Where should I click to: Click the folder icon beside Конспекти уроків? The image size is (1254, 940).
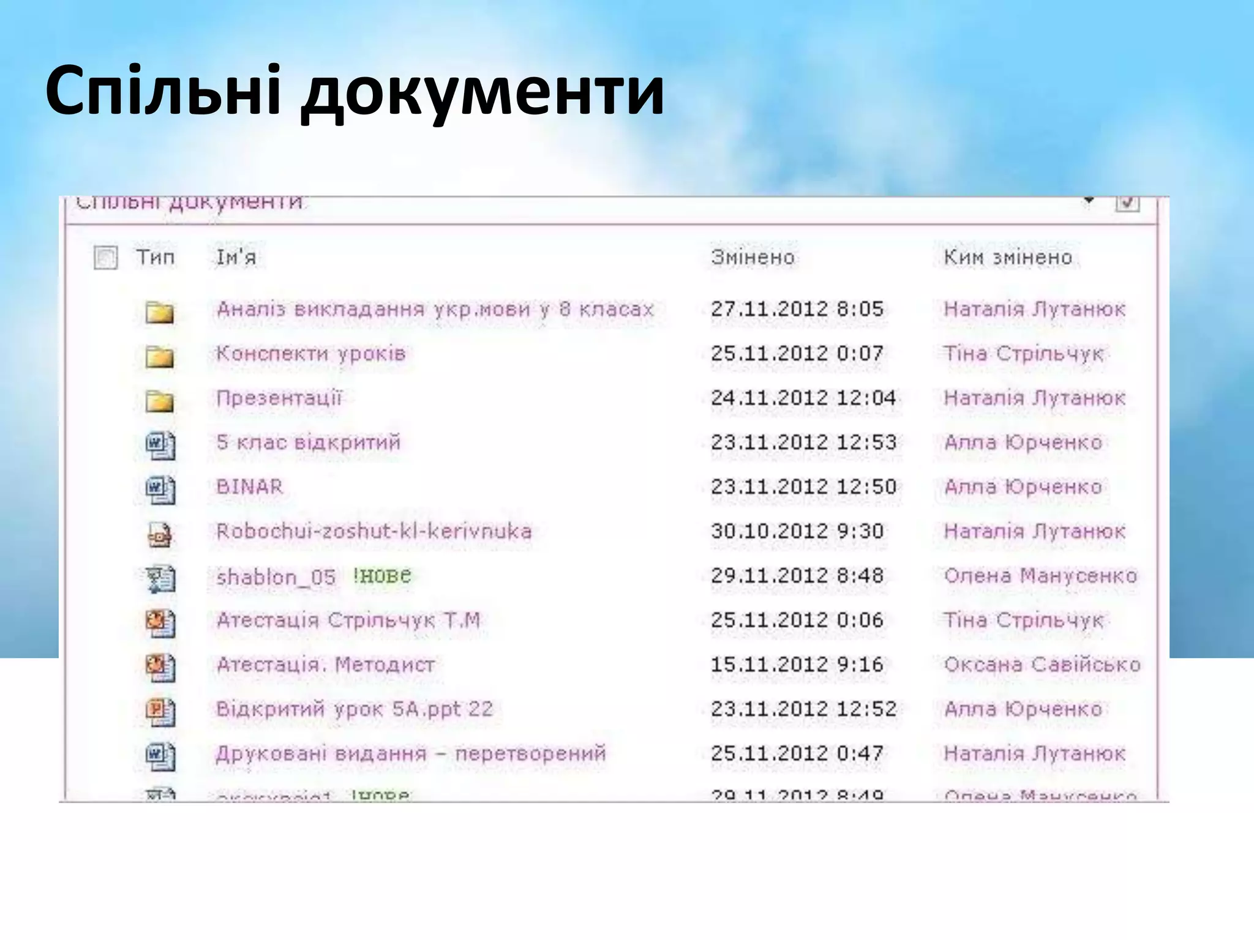click(160, 356)
